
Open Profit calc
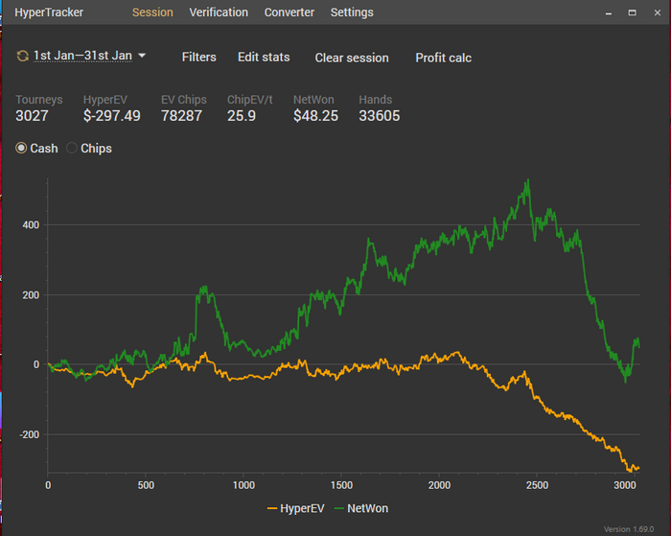[443, 58]
